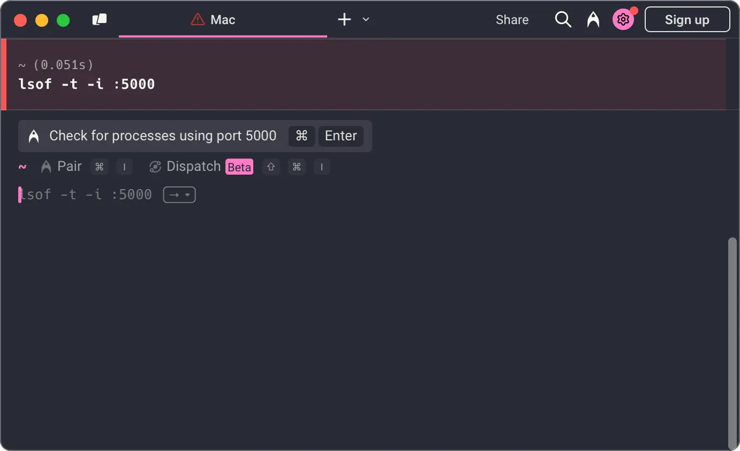Click the search magnifier icon
The width and height of the screenshot is (740, 451).
pos(563,20)
